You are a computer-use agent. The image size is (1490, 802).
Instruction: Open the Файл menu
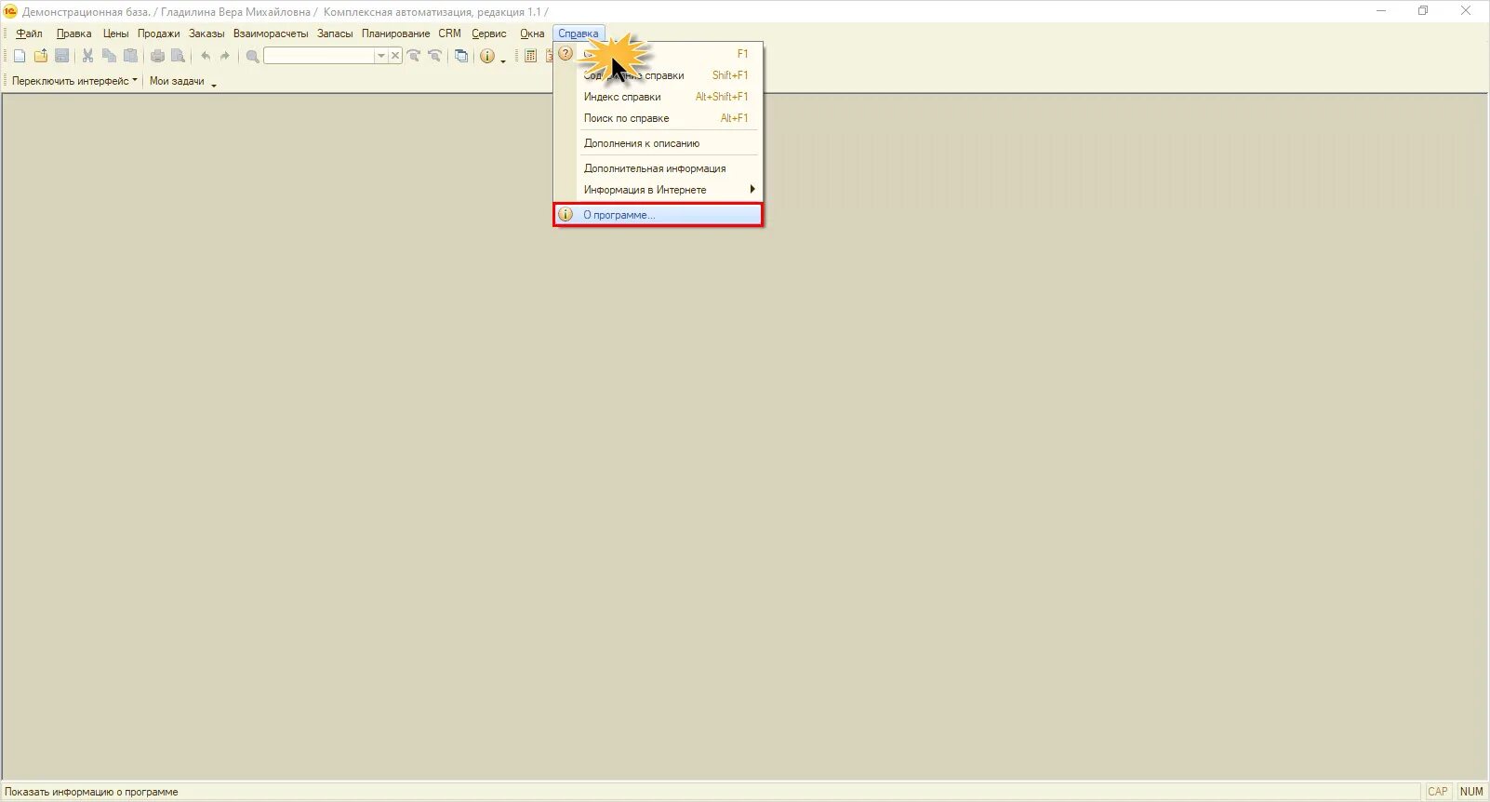pos(29,33)
